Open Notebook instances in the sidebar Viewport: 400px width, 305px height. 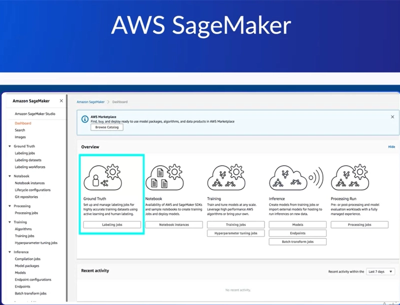29,183
